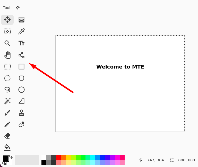Activate the Lasso Select tool
198x167 pixels.
(x=7, y=90)
